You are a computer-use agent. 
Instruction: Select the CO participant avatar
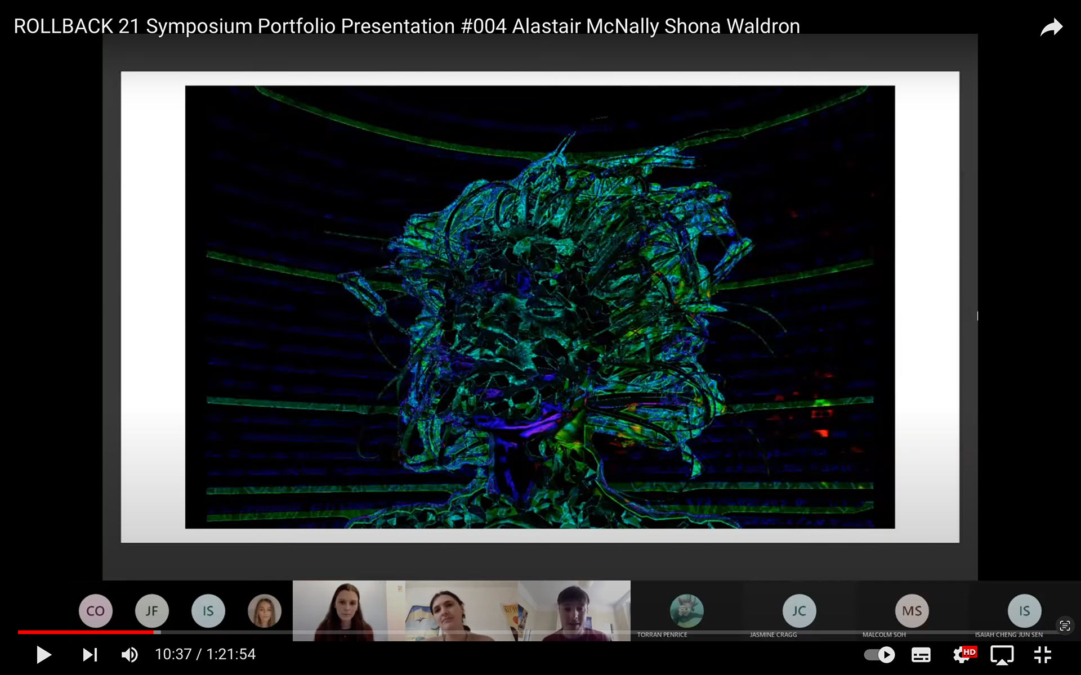[95, 611]
